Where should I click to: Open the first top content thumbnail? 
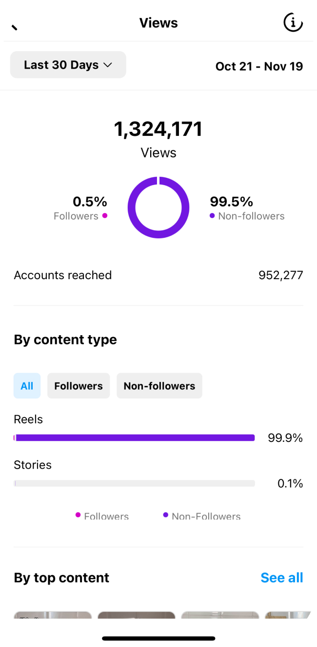[x=53, y=615]
